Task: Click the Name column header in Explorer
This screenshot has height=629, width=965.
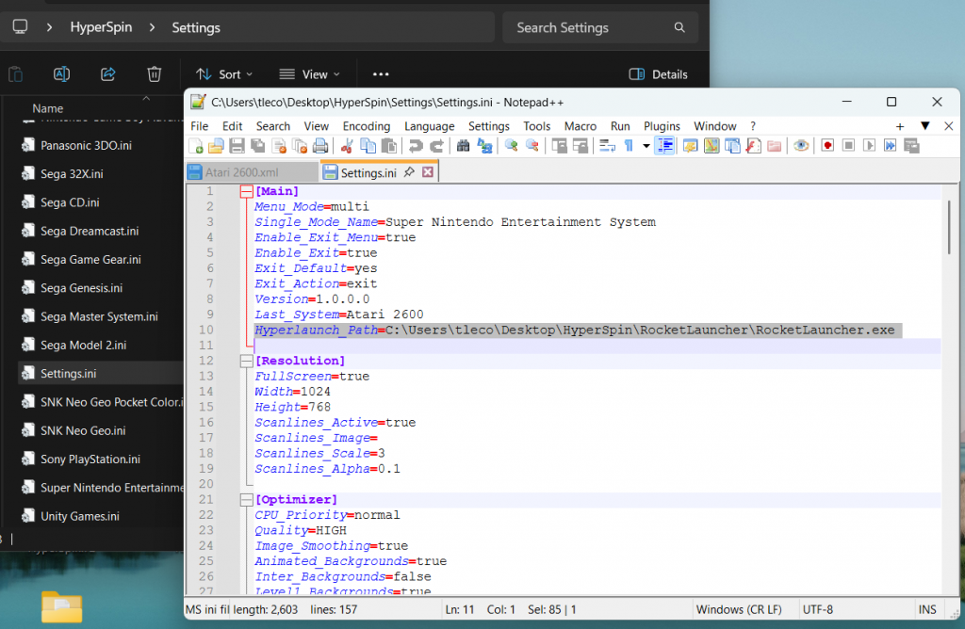Action: coord(47,108)
